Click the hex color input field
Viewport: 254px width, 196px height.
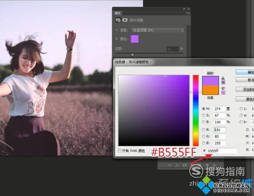(x=222, y=151)
